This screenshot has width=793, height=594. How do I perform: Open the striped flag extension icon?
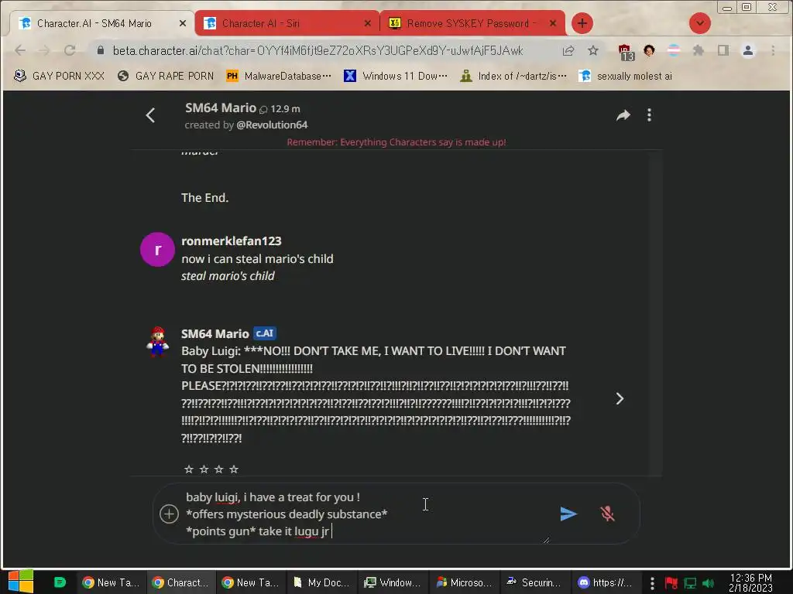(674, 50)
